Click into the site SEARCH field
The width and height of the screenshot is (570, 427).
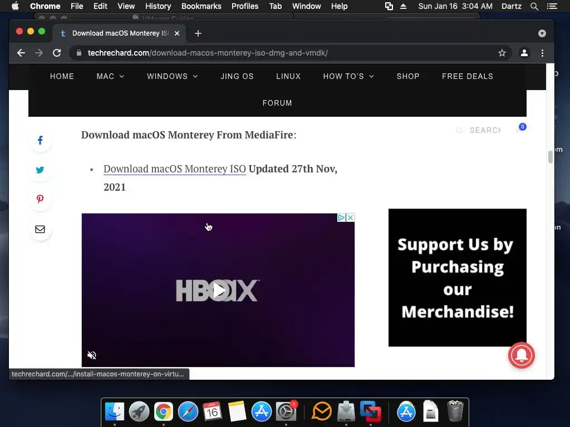[x=485, y=130]
